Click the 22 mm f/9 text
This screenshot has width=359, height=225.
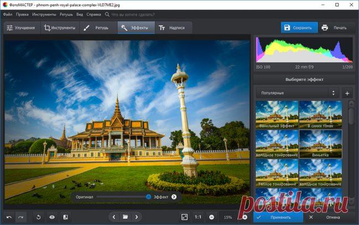click(304, 67)
